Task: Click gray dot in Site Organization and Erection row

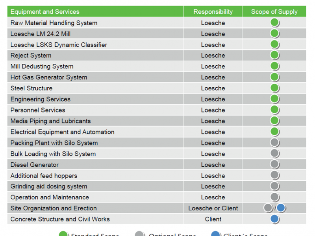Action: 268,208
